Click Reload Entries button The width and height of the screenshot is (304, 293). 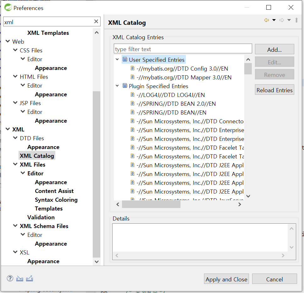(x=274, y=90)
